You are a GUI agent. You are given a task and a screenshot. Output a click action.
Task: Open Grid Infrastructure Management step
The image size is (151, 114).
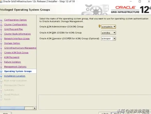coord(20,48)
